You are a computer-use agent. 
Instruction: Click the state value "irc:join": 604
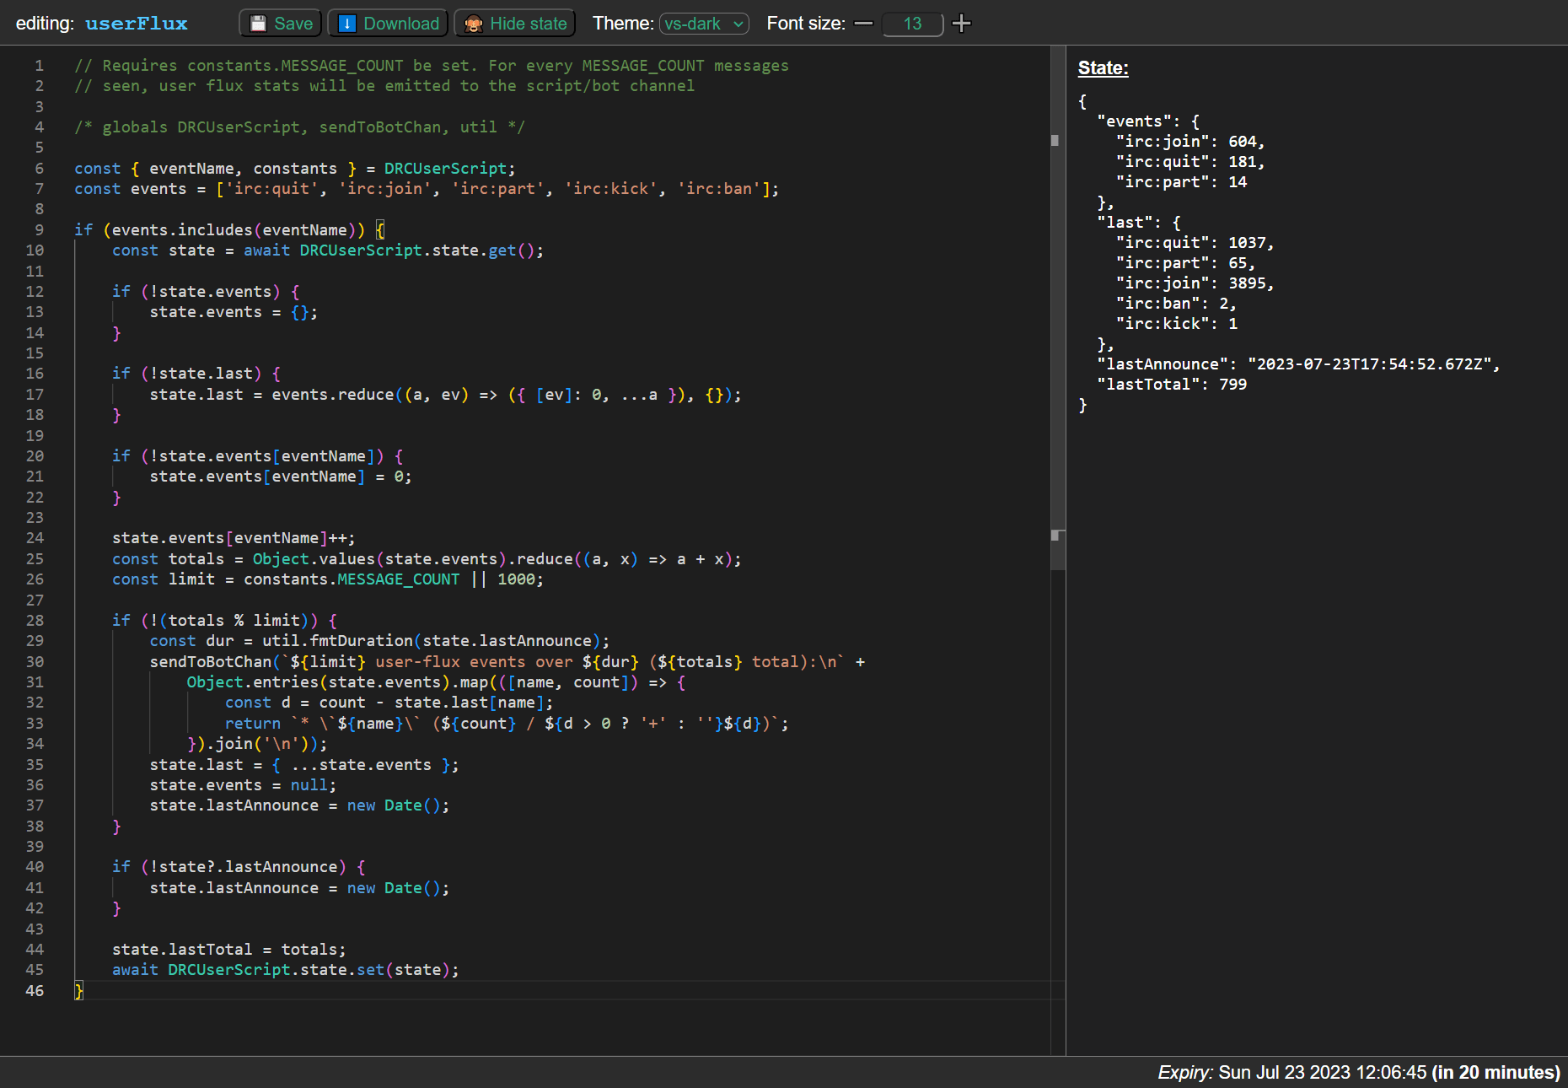point(1190,142)
